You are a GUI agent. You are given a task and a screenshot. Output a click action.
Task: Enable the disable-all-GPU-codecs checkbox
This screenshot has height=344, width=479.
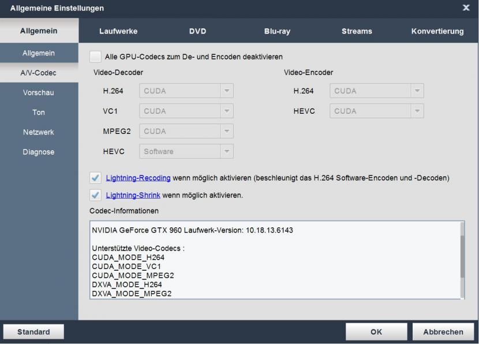pyautogui.click(x=95, y=57)
